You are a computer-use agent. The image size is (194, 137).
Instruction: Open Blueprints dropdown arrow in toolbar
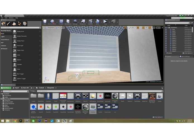click(x=87, y=22)
